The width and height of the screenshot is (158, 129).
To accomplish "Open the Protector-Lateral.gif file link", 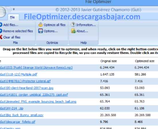I will click(x=25, y=81).
